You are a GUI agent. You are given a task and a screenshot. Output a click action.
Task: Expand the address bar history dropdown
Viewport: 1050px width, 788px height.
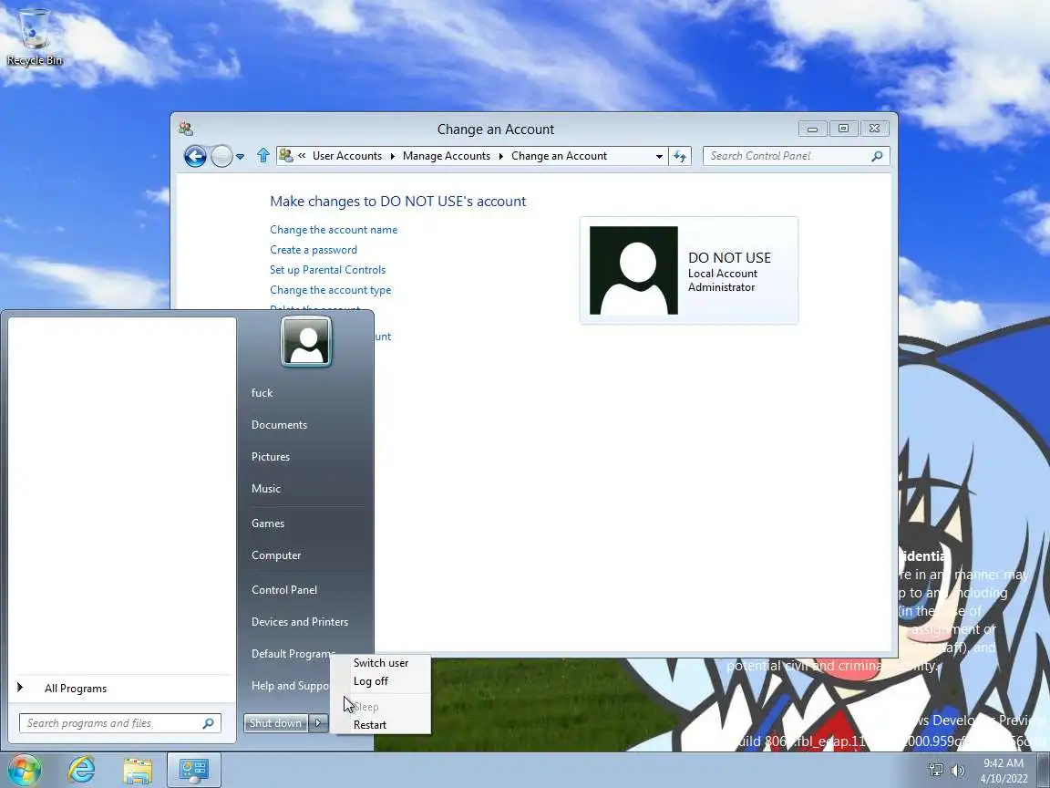tap(659, 156)
